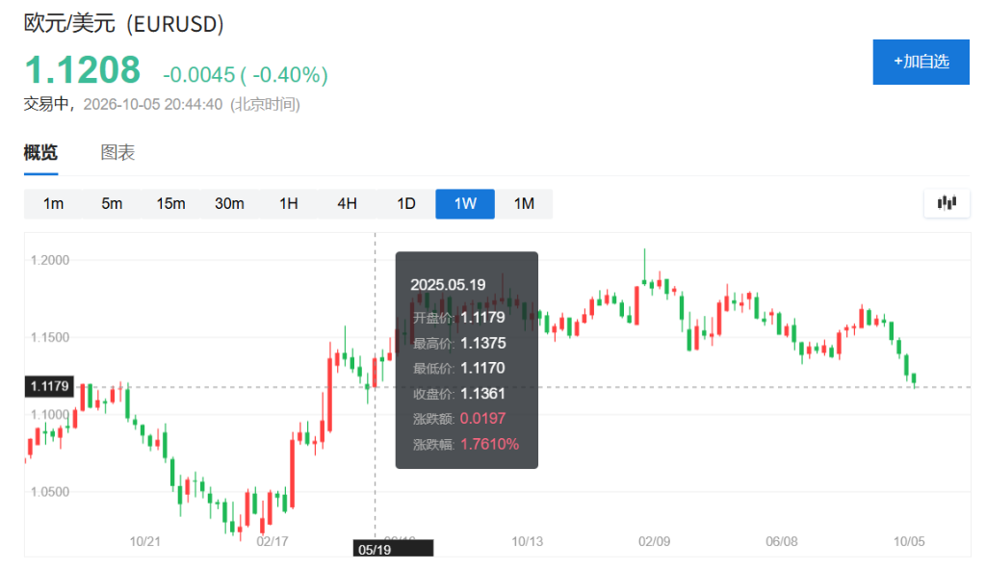Click the 10/21 date axis label
986x570 pixels.
(x=145, y=542)
